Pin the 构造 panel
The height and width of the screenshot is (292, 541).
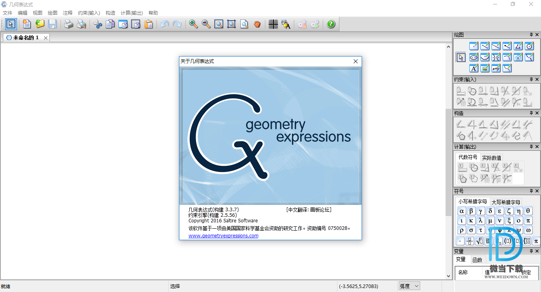click(x=531, y=113)
